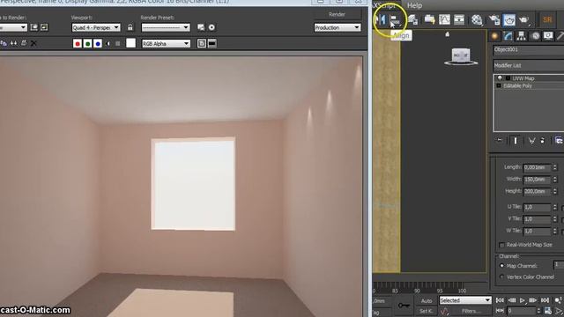
Task: Open the RGB Alpha channel dropdown
Action: point(166,43)
